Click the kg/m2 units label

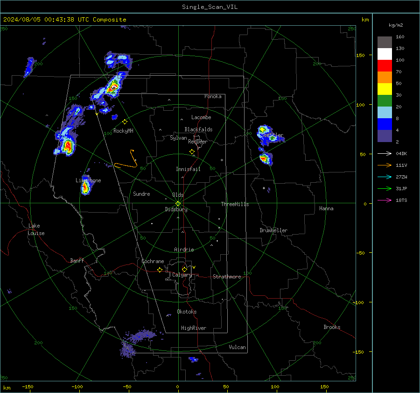pyautogui.click(x=396, y=25)
